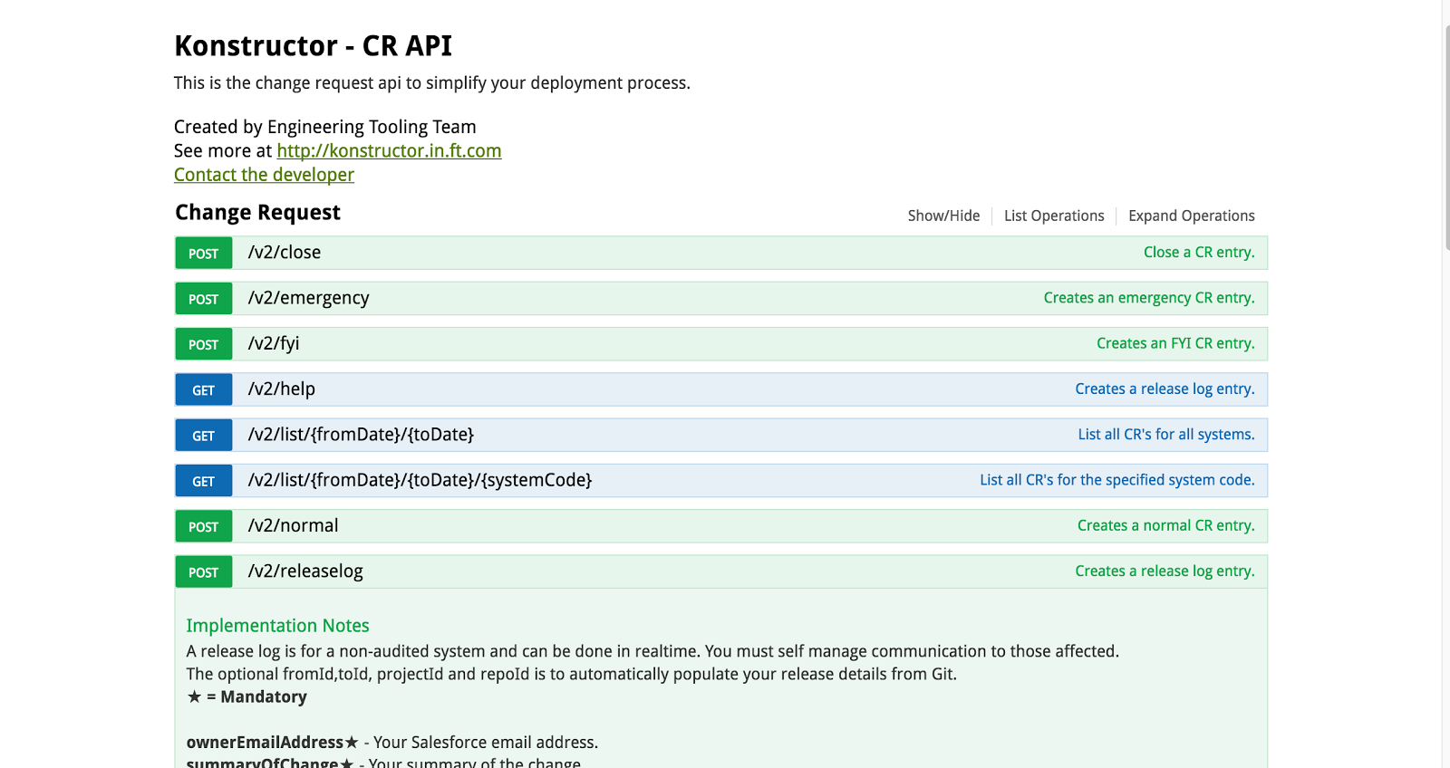Click Contact the developer link
This screenshot has width=1450, height=768.
click(264, 175)
